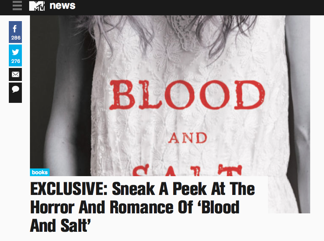Screen dimensions: 324x241
Task: Go to the MTV news home link
Action: [x=63, y=6]
